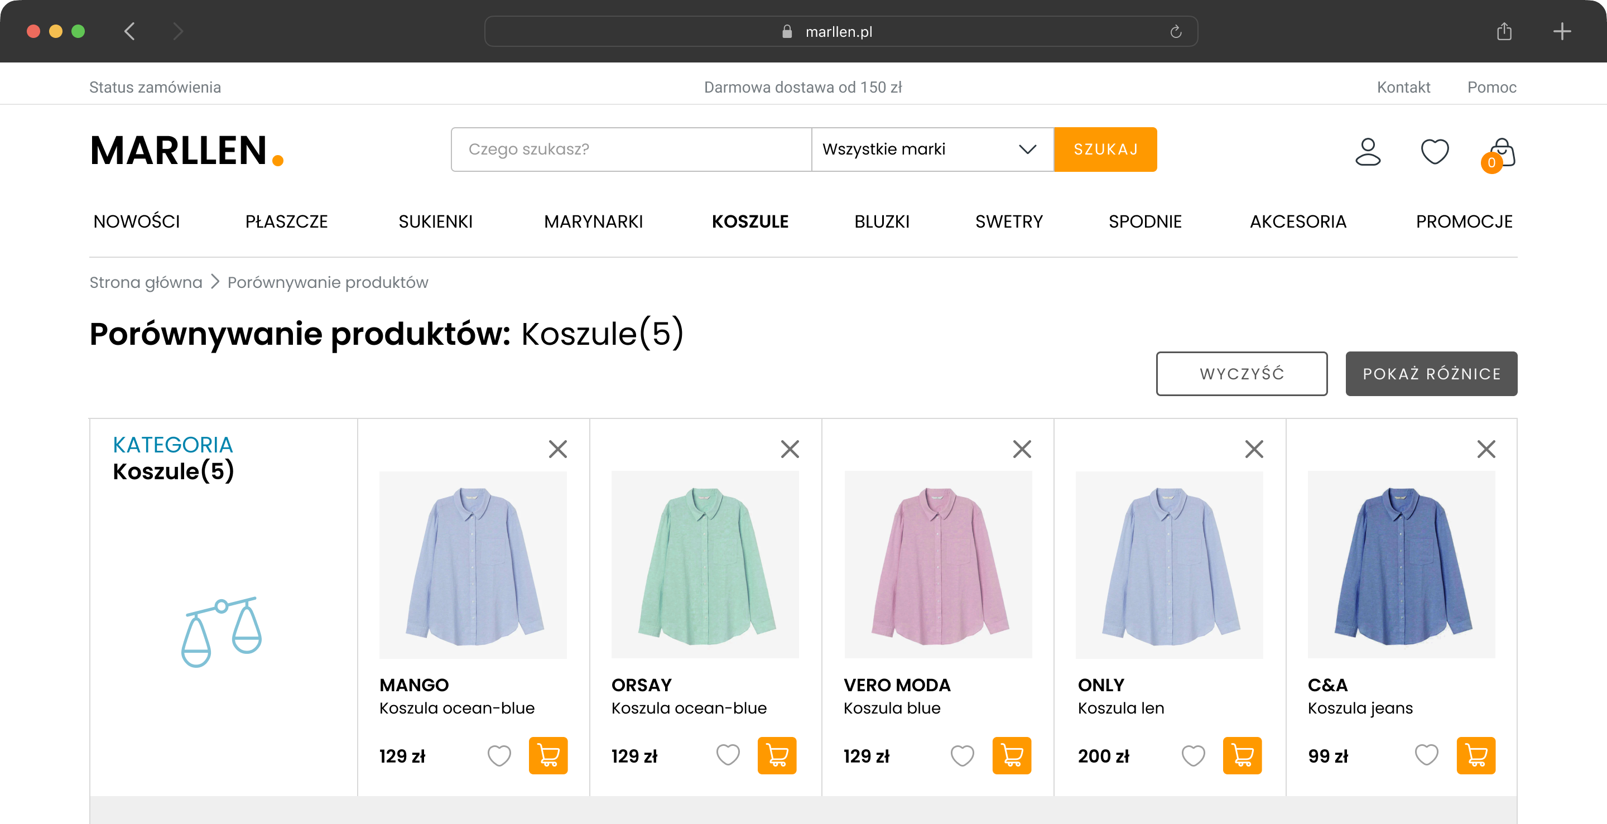
Task: Toggle favorite heart for VERO MODA shirt
Action: [962, 755]
